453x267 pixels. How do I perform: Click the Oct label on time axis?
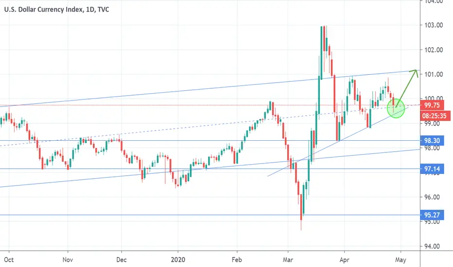(9, 260)
